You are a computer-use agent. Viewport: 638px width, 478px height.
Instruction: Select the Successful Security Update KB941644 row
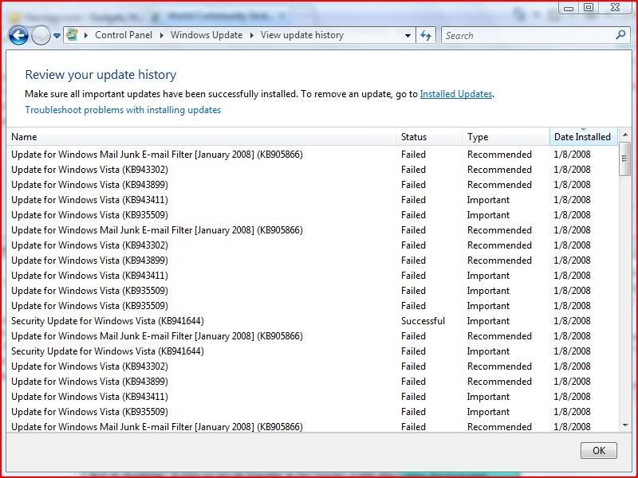click(108, 321)
